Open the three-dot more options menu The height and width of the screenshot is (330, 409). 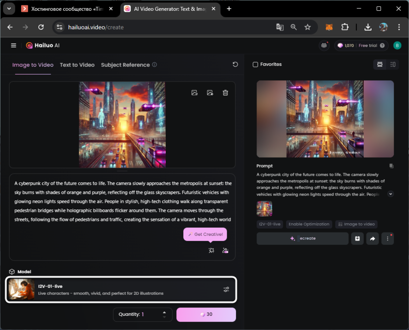(x=387, y=239)
